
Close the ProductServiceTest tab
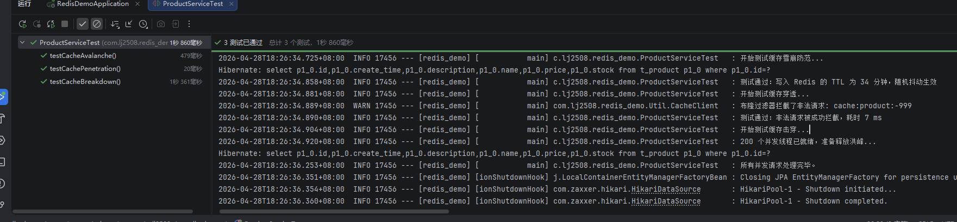coord(232,4)
